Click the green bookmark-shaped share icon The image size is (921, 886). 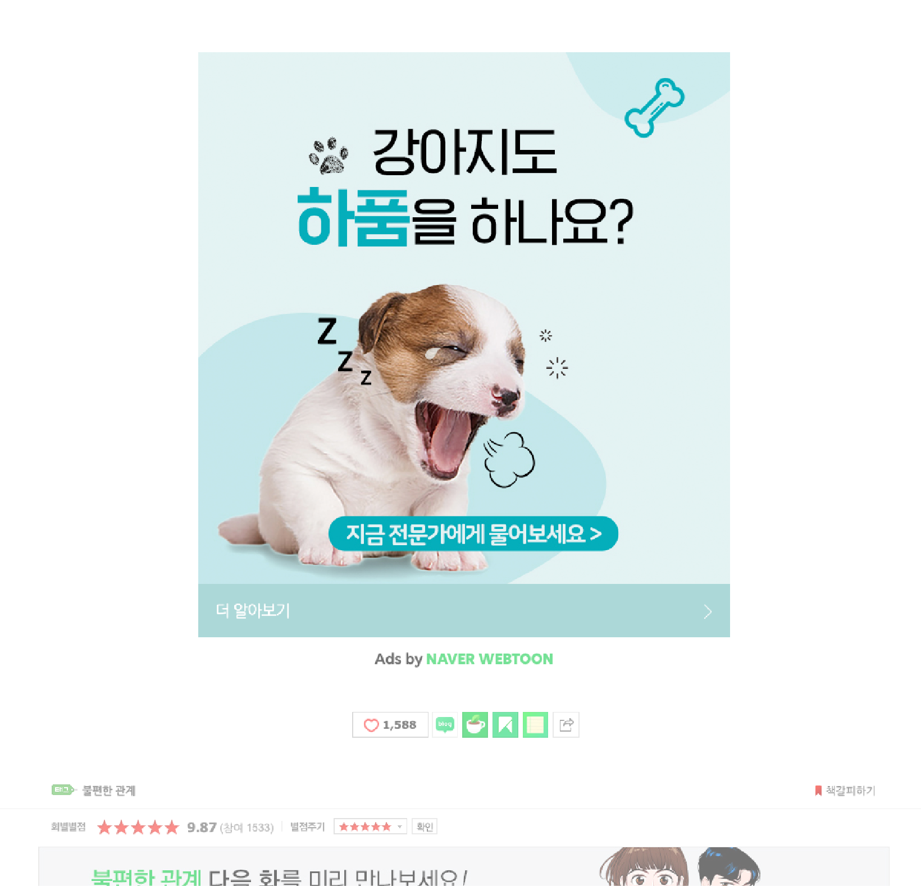point(505,725)
